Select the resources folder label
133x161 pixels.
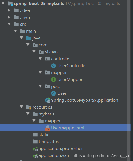pyautogui.click(x=42, y=107)
